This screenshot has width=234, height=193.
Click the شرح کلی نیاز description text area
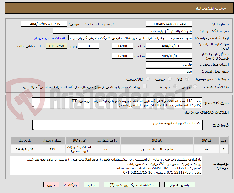pyautogui.click(x=117, y=103)
